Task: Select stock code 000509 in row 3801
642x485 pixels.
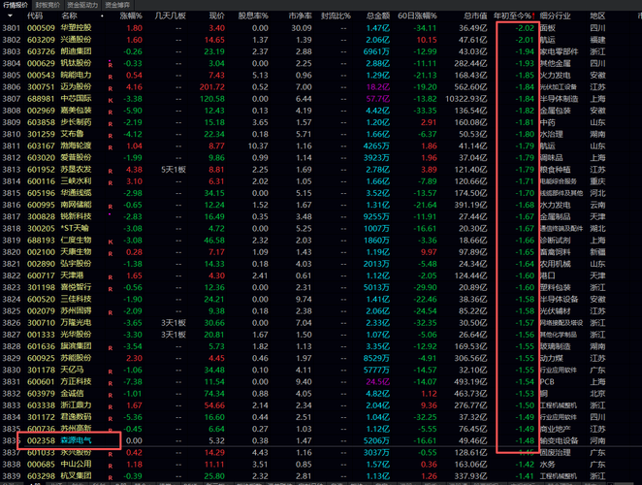Action: 41,28
